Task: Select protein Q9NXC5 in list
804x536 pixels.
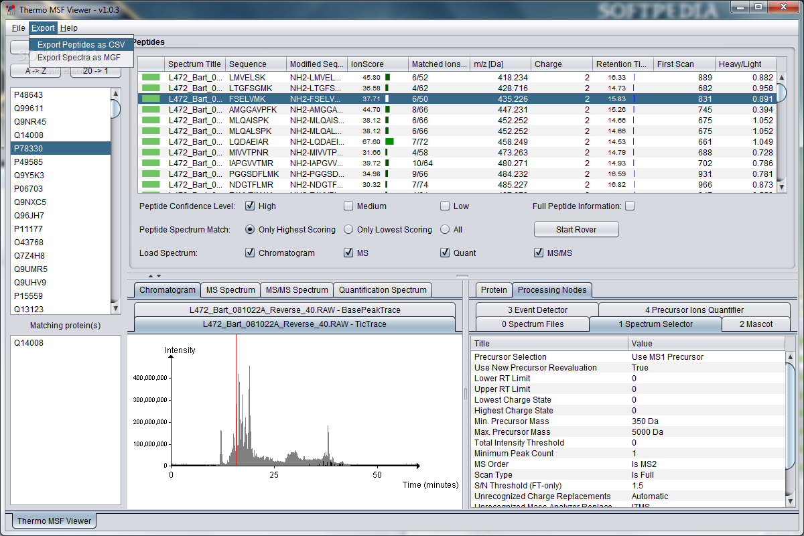Action: click(x=60, y=202)
